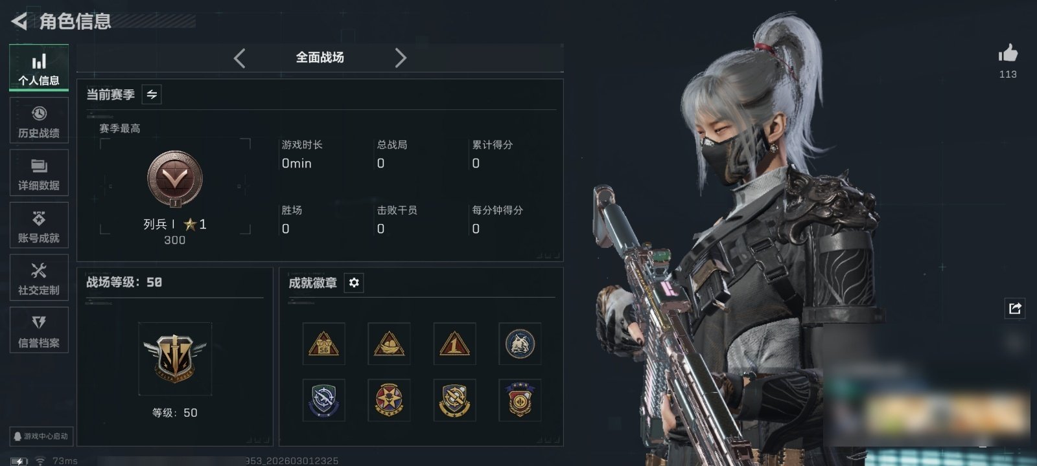The width and height of the screenshot is (1037, 466).
Task: Open the 信誉档案 panel
Action: (39, 330)
